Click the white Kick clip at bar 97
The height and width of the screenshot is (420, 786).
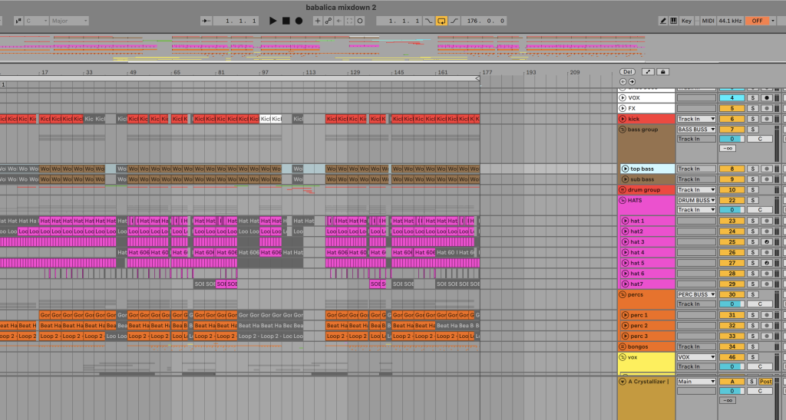pos(265,119)
